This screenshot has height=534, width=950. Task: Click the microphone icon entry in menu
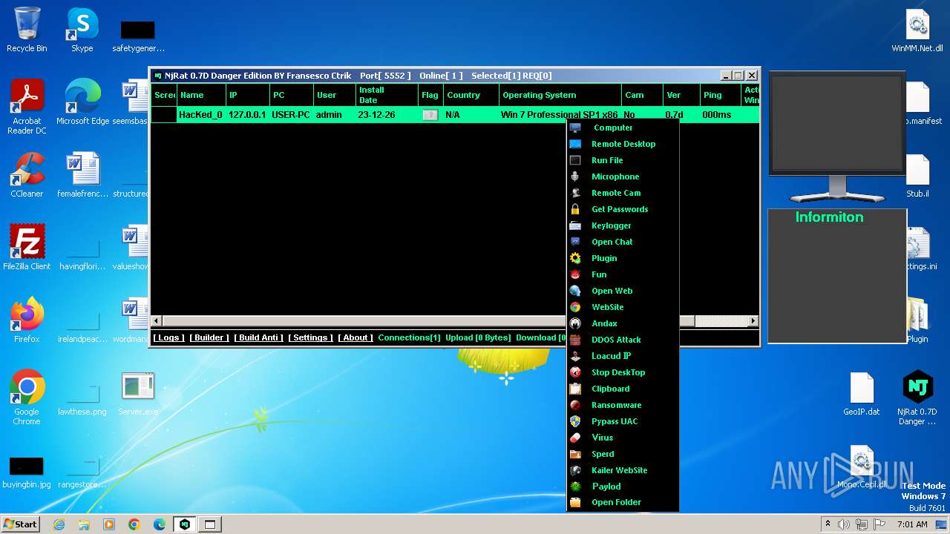point(623,177)
